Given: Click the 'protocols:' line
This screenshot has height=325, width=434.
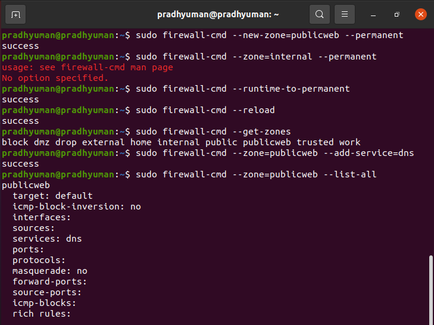Looking at the screenshot, I should 39,260.
